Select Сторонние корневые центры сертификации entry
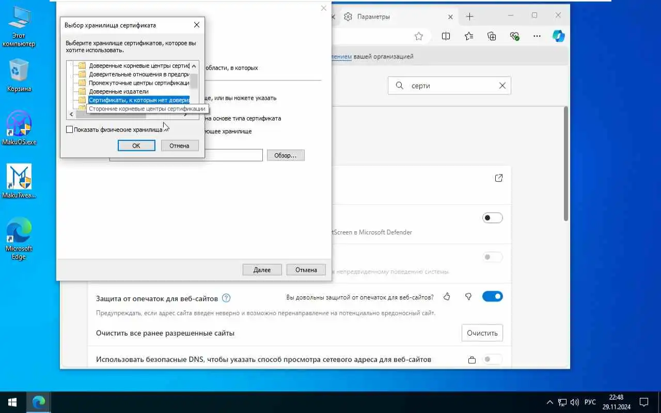Screen dimensions: 661x413 (x=147, y=109)
